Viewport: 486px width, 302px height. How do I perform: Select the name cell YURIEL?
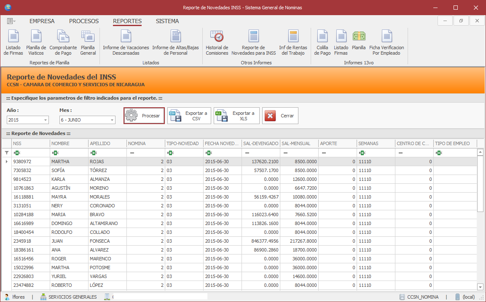click(69, 276)
